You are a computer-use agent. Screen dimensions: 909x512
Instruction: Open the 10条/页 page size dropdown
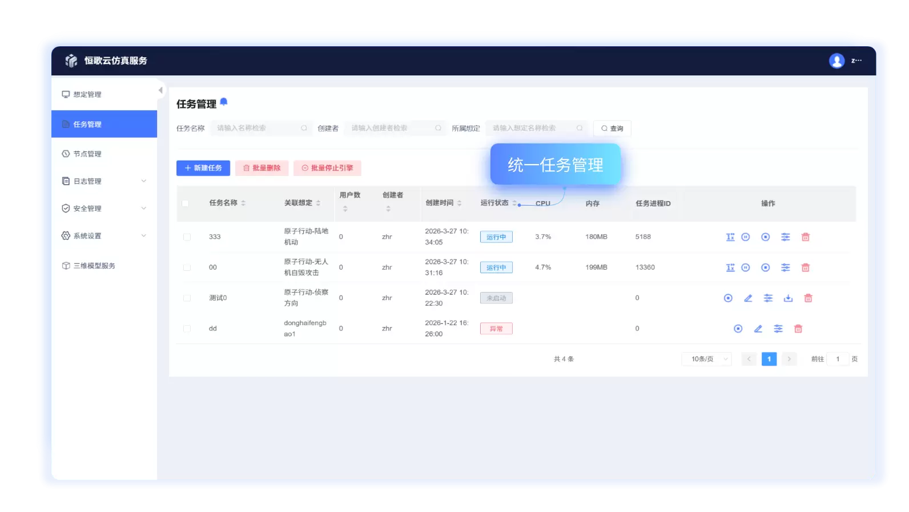click(x=707, y=359)
